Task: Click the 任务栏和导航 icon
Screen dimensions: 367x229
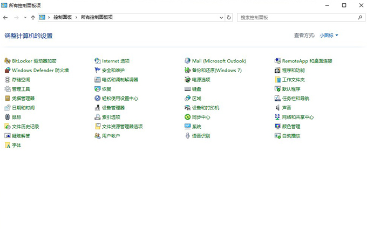Action: click(x=277, y=99)
